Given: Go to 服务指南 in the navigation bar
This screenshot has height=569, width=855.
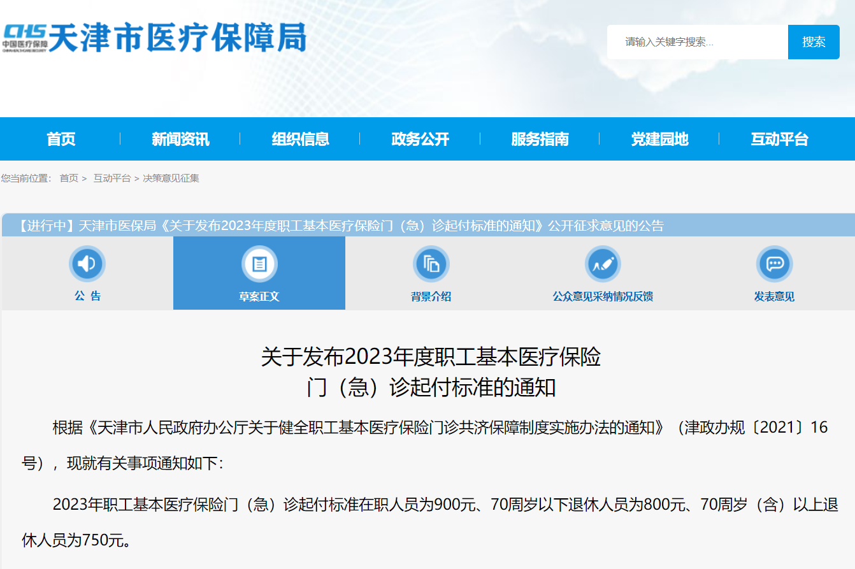Looking at the screenshot, I should pos(540,139).
